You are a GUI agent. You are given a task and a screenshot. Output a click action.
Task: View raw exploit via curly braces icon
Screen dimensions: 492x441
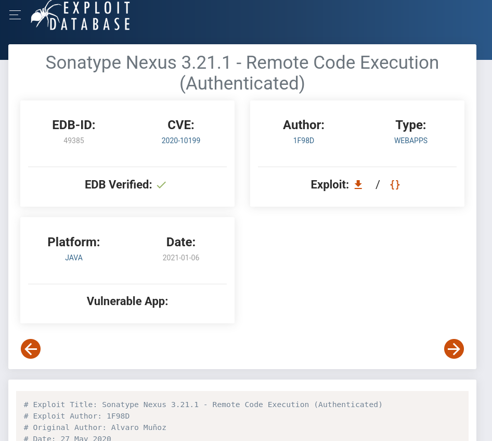coord(395,185)
